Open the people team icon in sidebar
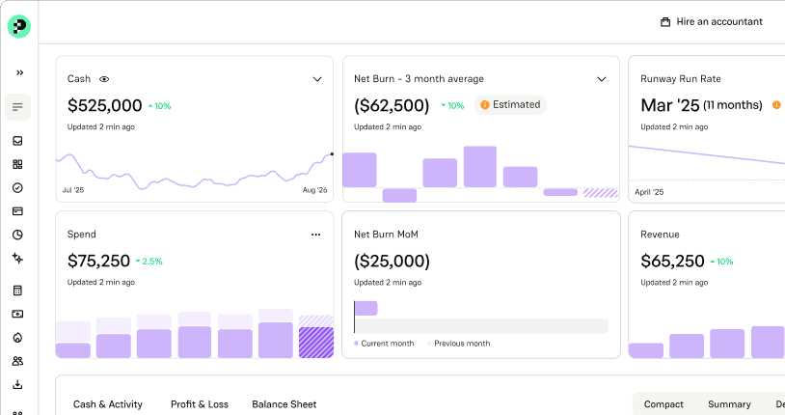The height and width of the screenshot is (415, 785). [x=17, y=361]
